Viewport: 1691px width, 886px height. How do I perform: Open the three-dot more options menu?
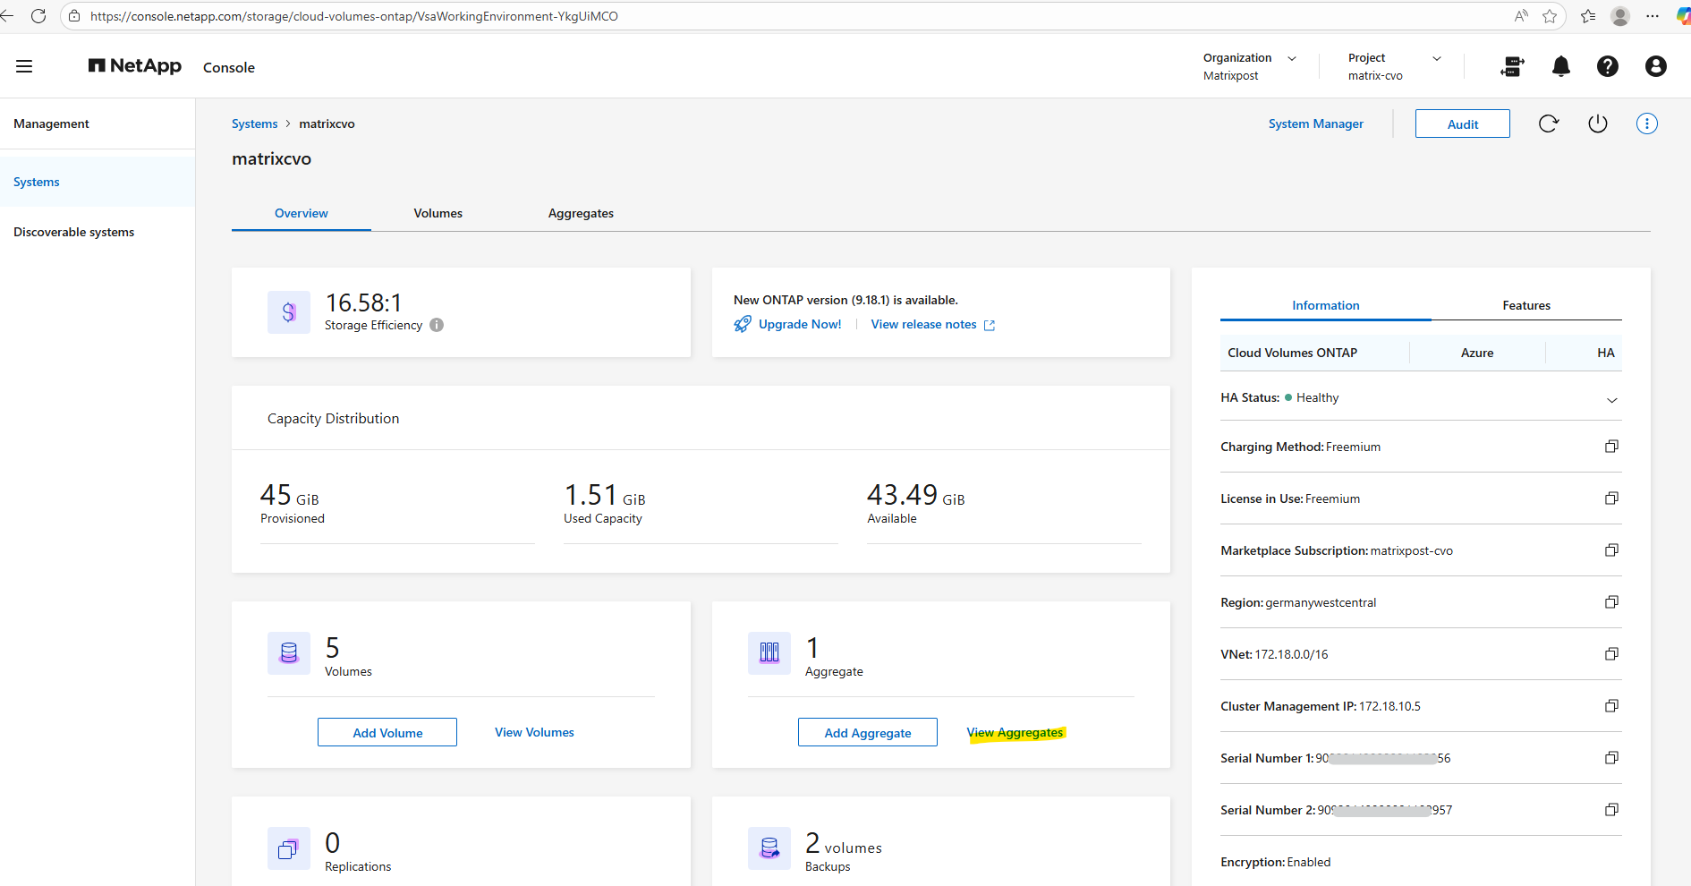point(1646,124)
